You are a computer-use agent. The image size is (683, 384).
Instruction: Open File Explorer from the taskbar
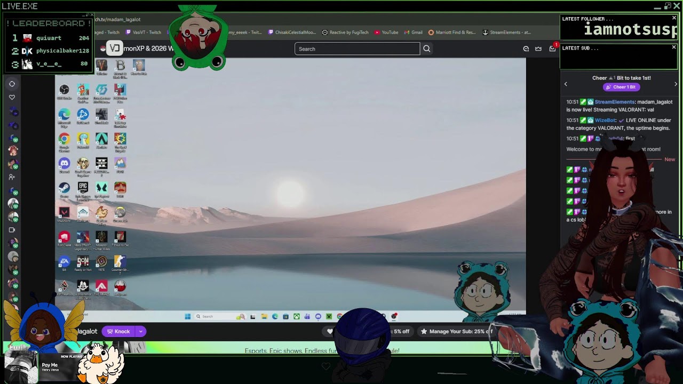coord(264,316)
